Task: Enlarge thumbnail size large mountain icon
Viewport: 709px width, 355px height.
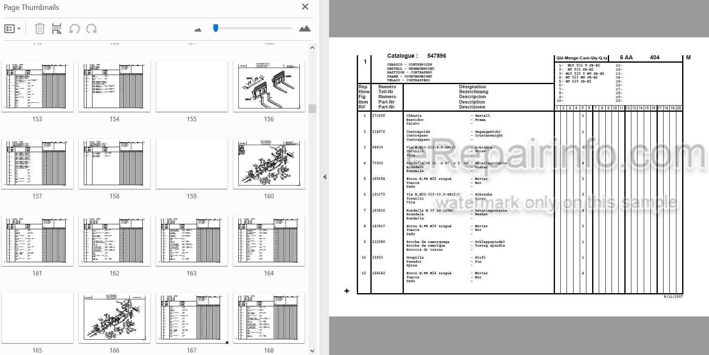Action: coord(305,28)
